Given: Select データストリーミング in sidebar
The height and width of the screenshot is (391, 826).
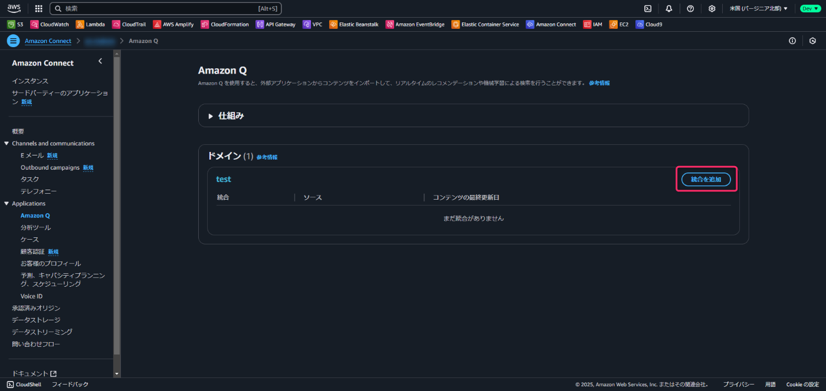Looking at the screenshot, I should 42,332.
